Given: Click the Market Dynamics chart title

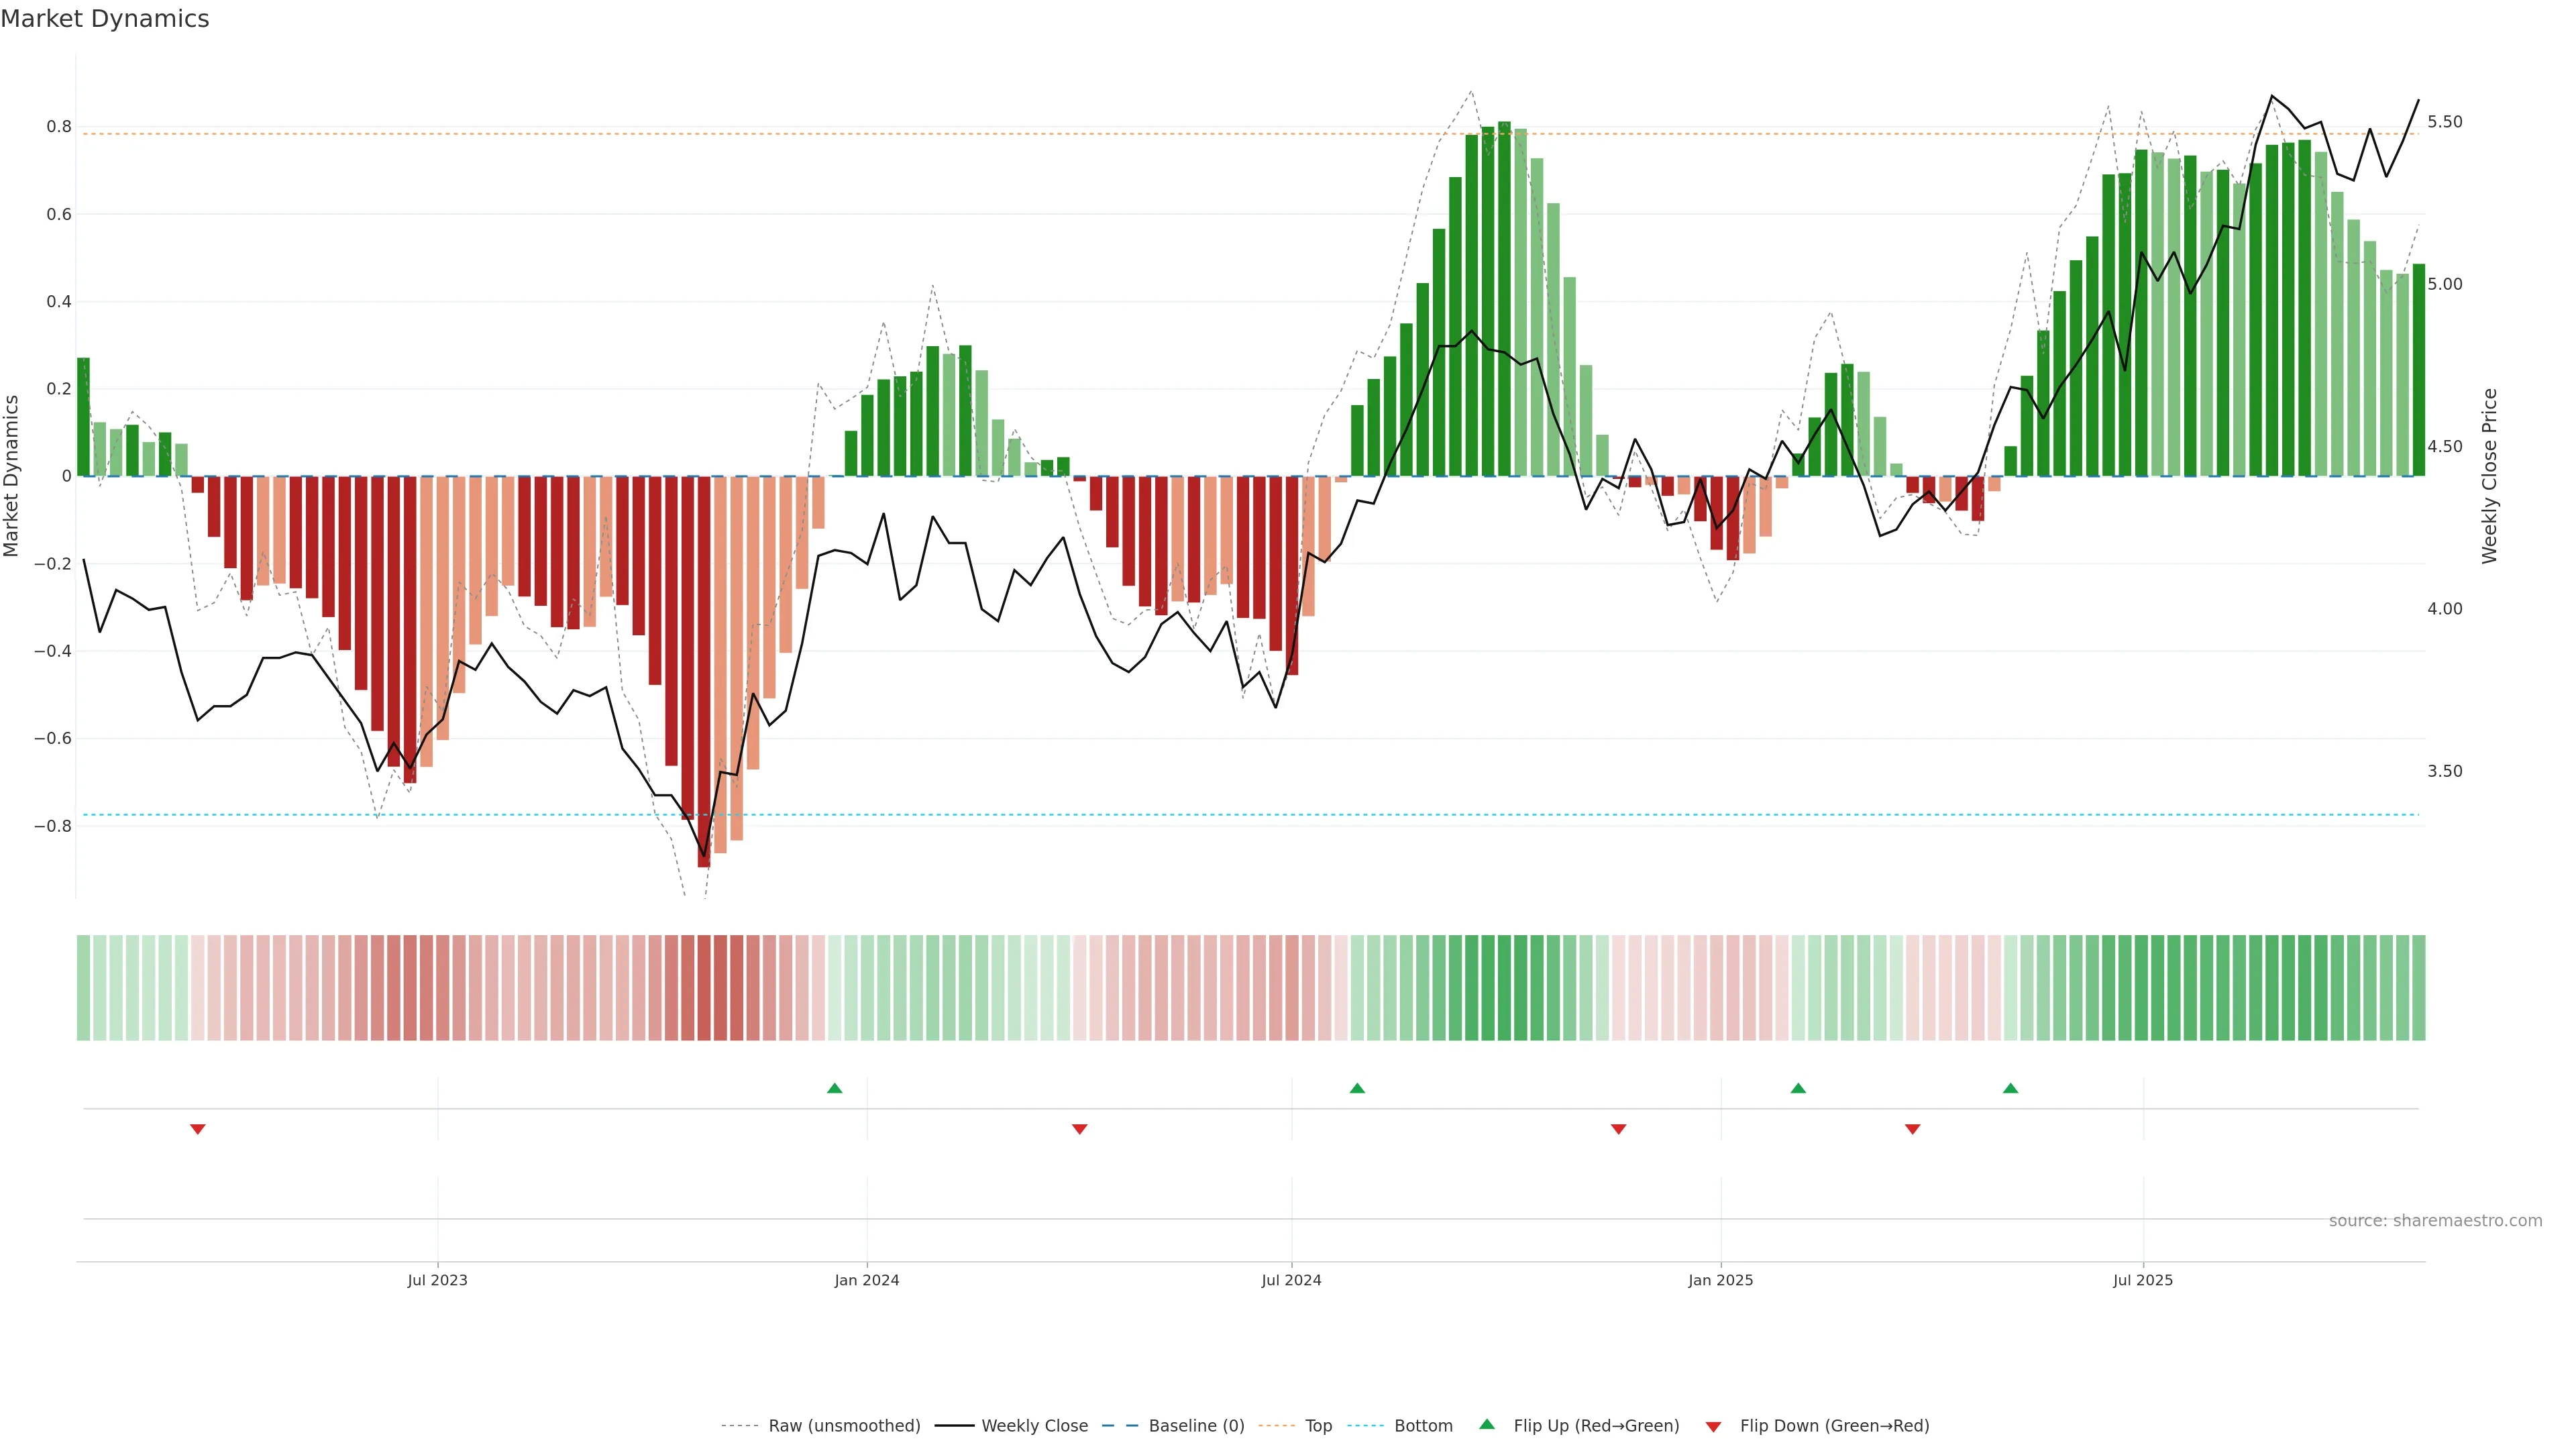Looking at the screenshot, I should (x=105, y=19).
